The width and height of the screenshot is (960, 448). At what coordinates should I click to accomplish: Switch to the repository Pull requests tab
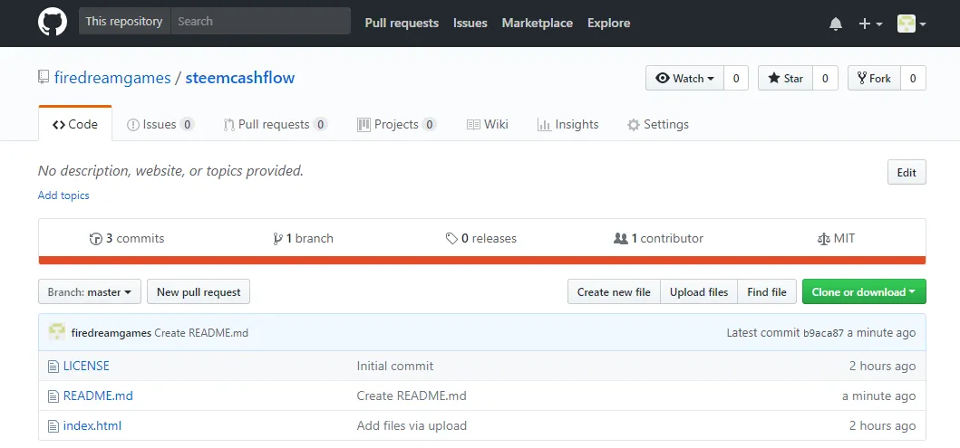[275, 124]
